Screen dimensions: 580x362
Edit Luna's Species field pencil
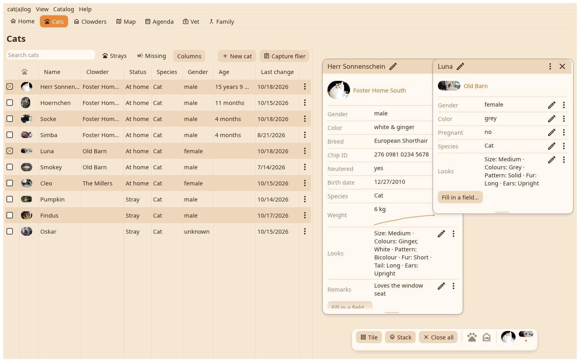(552, 146)
